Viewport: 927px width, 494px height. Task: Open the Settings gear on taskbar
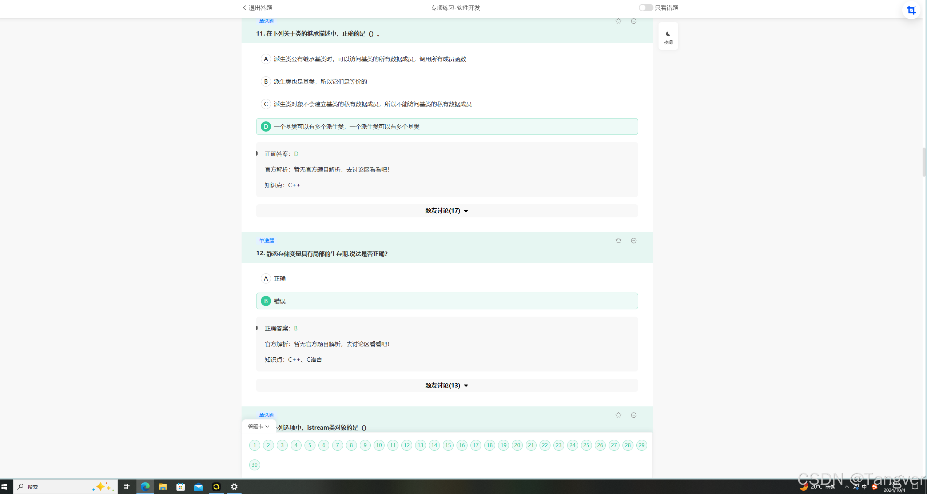tap(234, 487)
